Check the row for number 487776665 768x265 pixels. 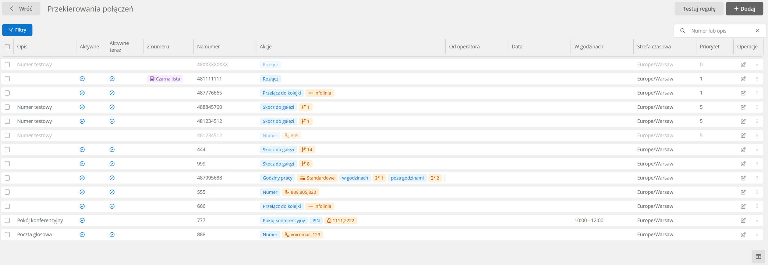tap(7, 93)
